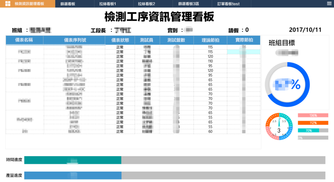Viewport: 334px width, 182px height.
Task: Click the 儀表狀態 column header
Action: [120, 40]
